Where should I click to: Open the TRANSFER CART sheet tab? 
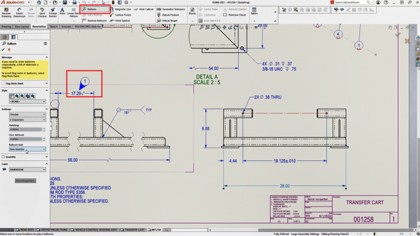(x=133, y=230)
